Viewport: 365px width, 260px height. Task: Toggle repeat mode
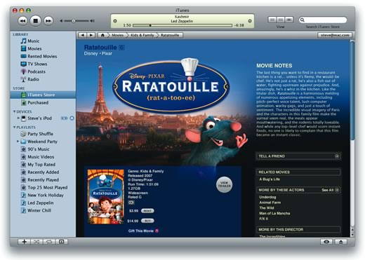tap(49, 242)
